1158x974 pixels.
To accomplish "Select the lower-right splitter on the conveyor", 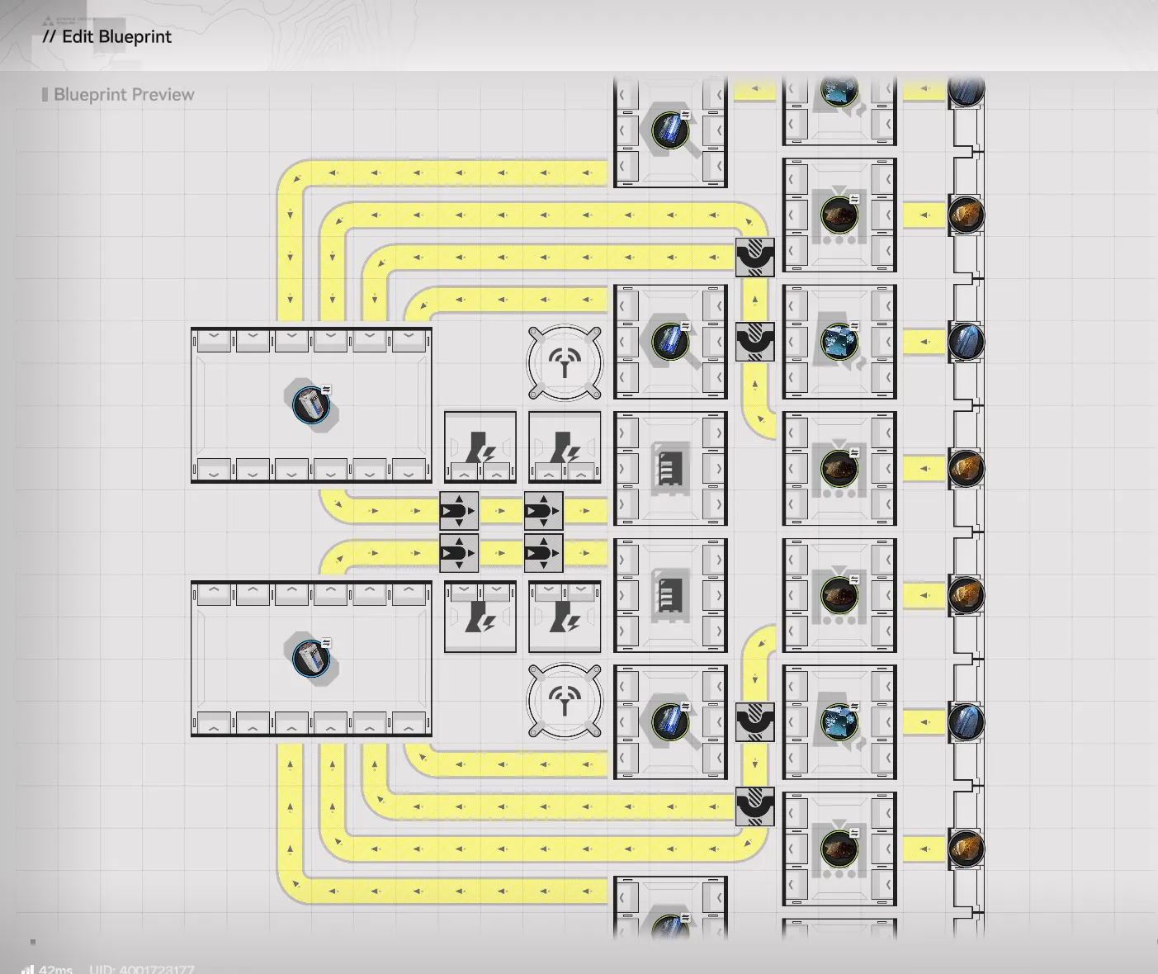I will click(543, 553).
